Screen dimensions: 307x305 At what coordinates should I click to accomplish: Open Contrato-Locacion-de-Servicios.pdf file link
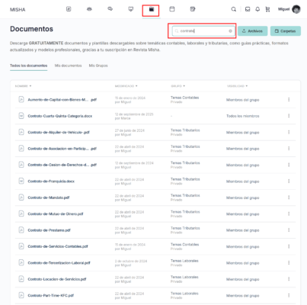click(57, 279)
